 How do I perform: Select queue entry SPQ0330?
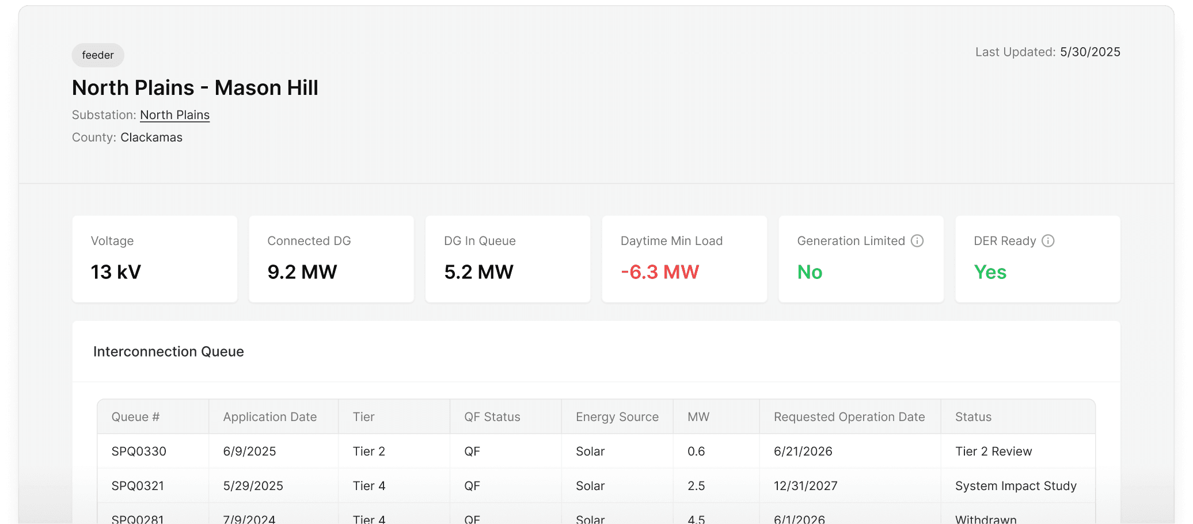tap(139, 452)
